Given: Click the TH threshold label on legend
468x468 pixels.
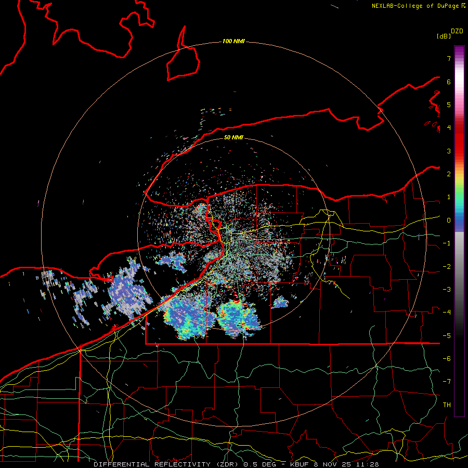Looking at the screenshot, I should click(x=447, y=405).
